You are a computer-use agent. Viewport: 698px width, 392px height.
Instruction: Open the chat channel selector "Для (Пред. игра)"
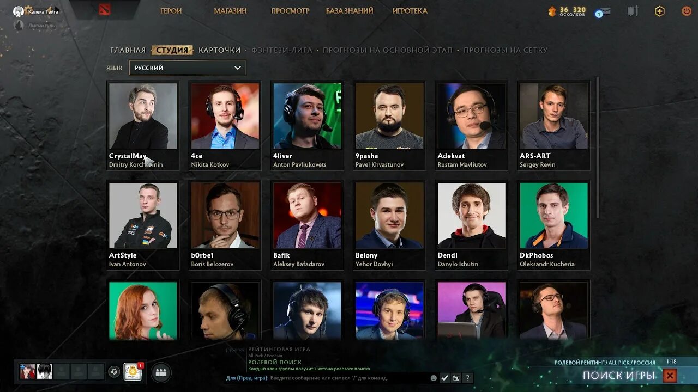[x=247, y=378]
